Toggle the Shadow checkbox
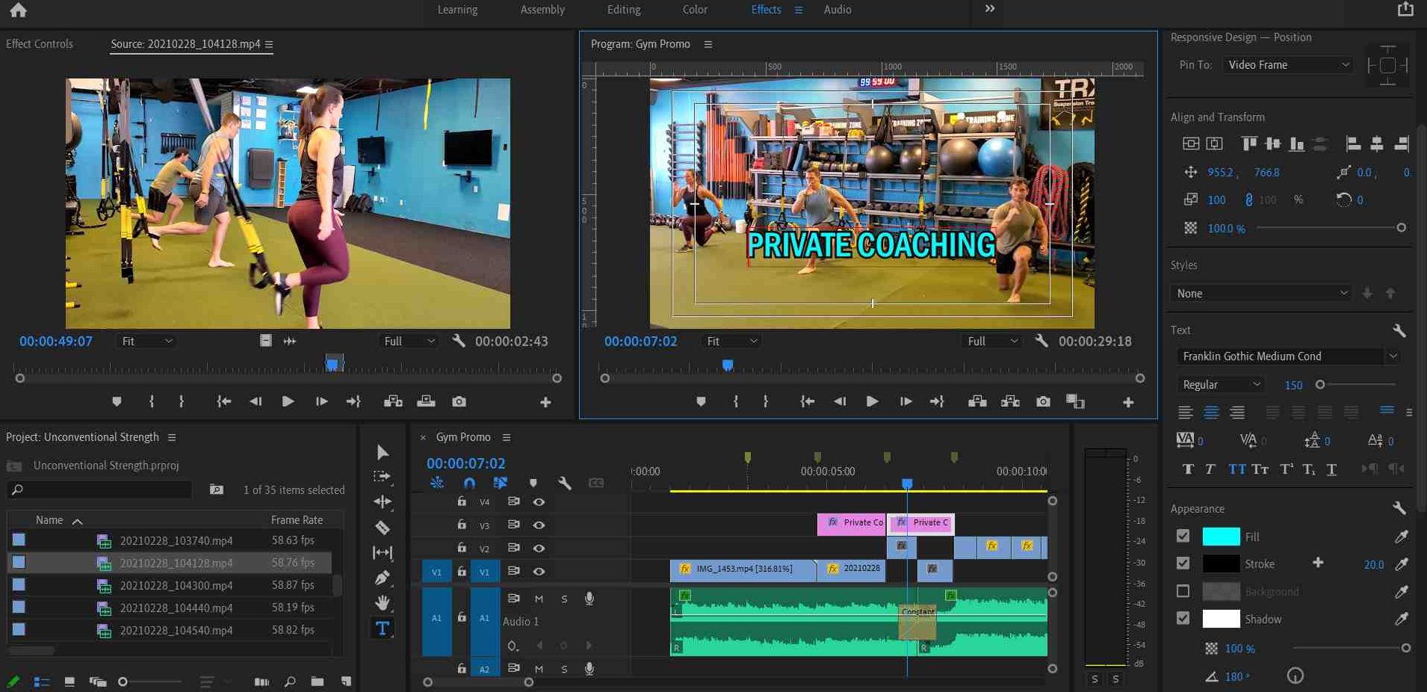1427x692 pixels. (1183, 619)
